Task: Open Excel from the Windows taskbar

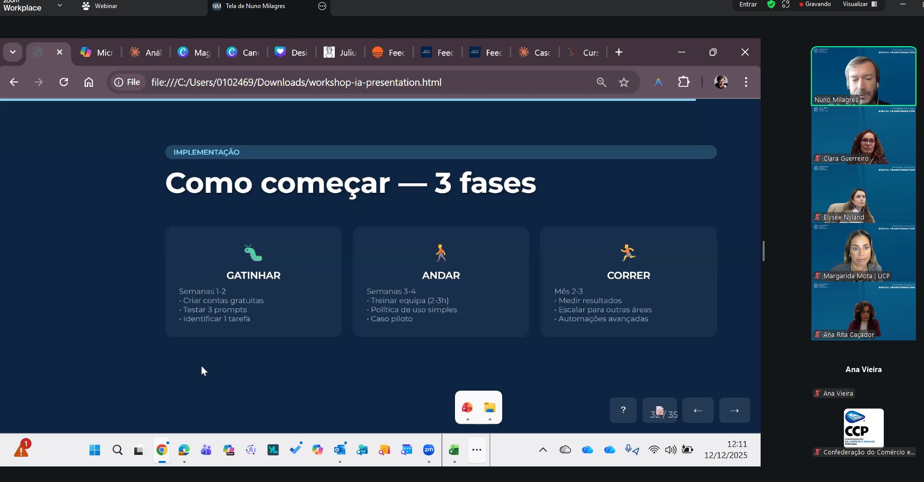Action: tap(454, 450)
